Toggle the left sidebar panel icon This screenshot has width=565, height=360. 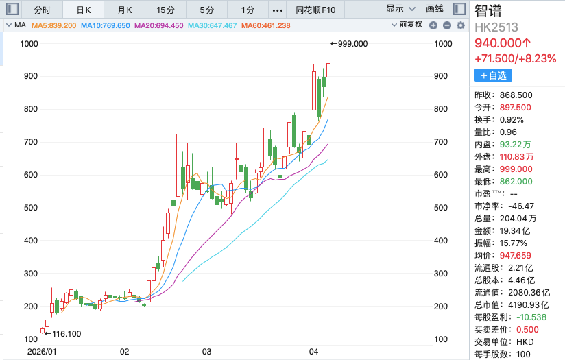pos(12,9)
